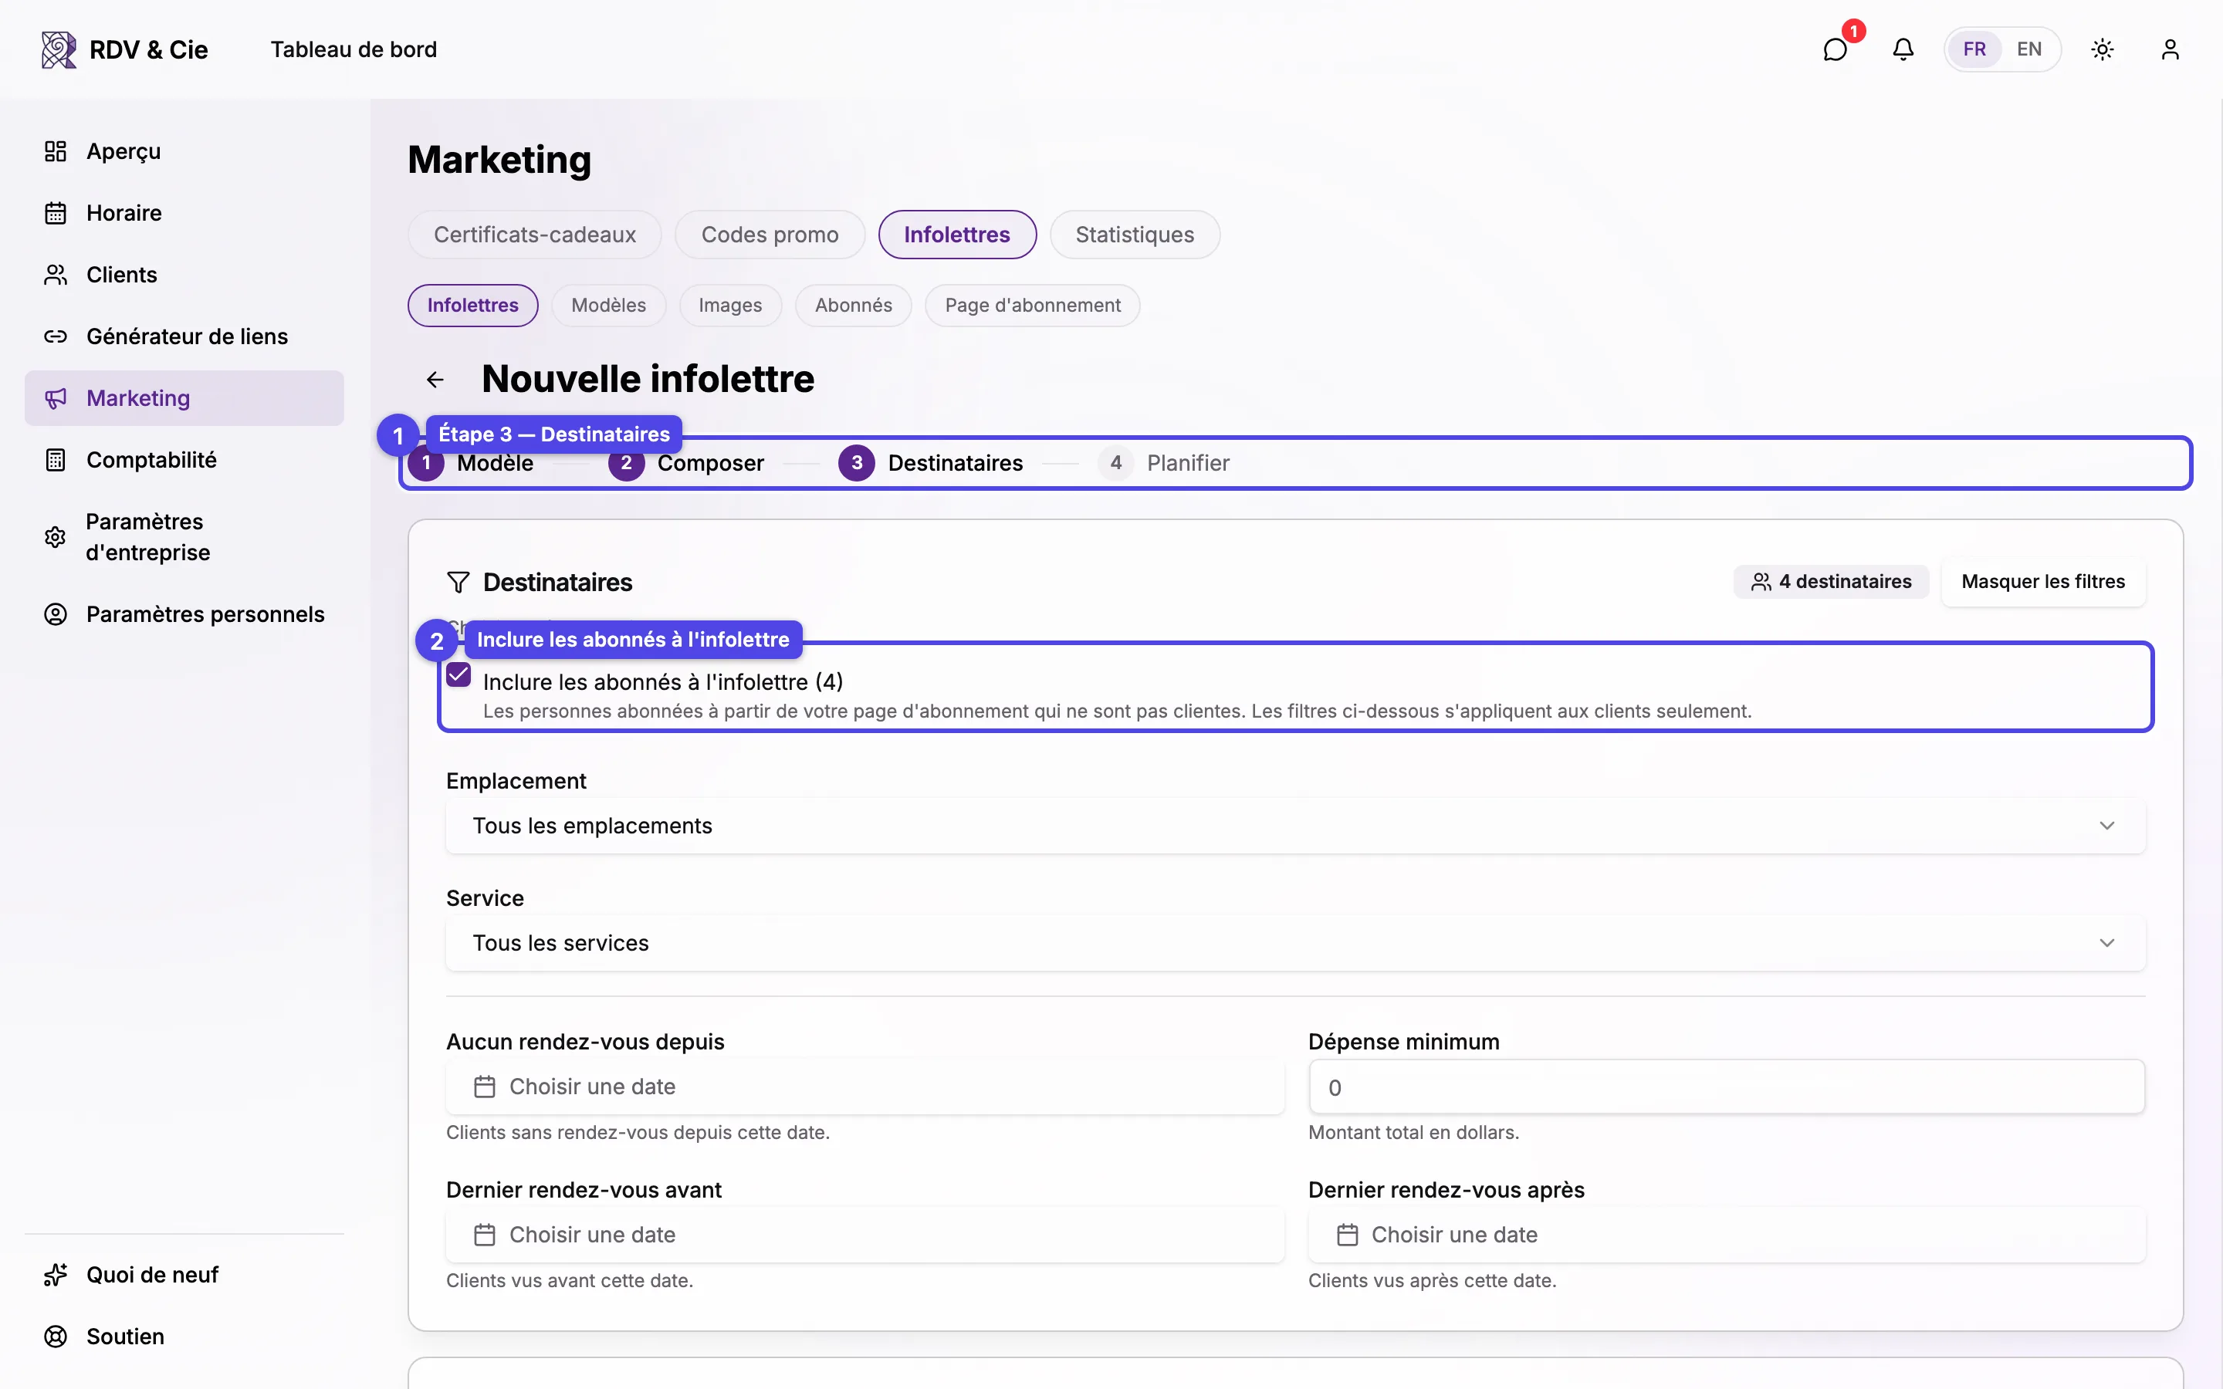
Task: Open Quoi de neuf in the sidebar
Action: [184, 1274]
